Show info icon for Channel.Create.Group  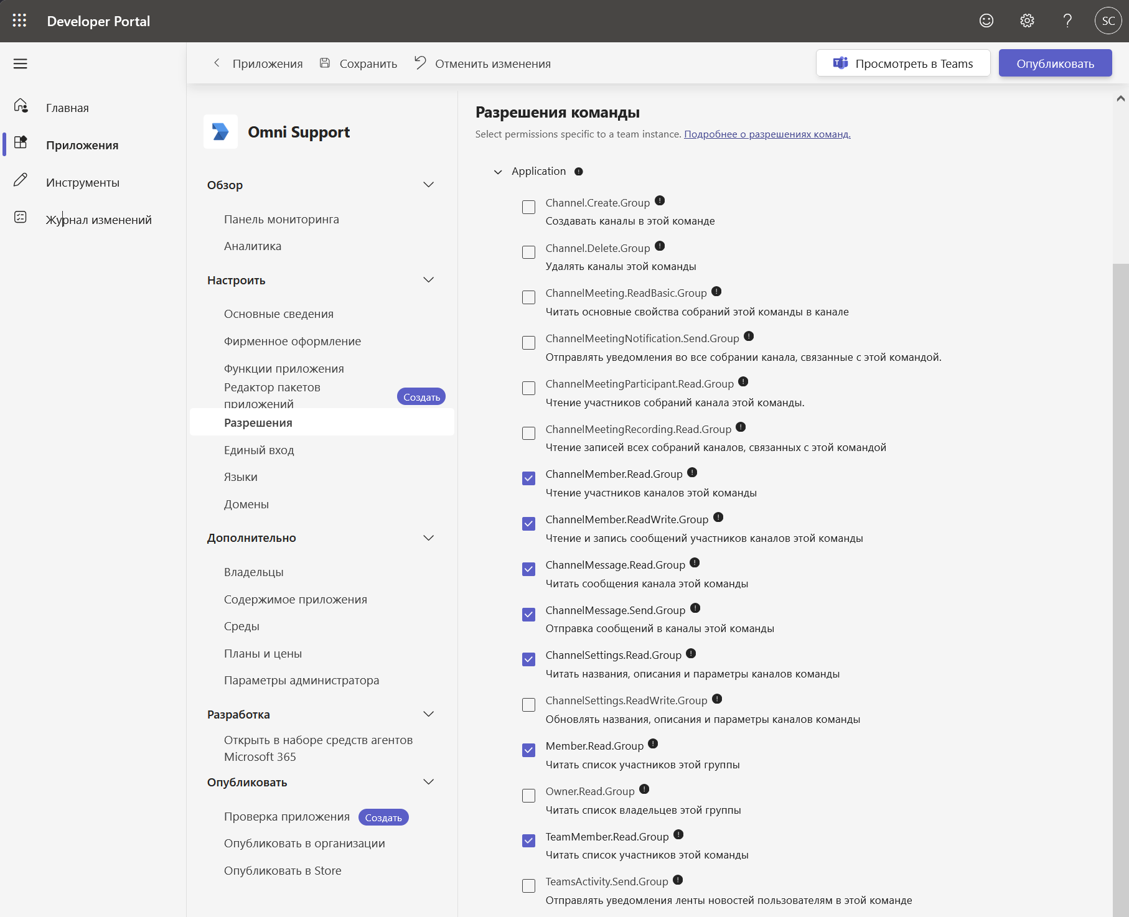(660, 200)
